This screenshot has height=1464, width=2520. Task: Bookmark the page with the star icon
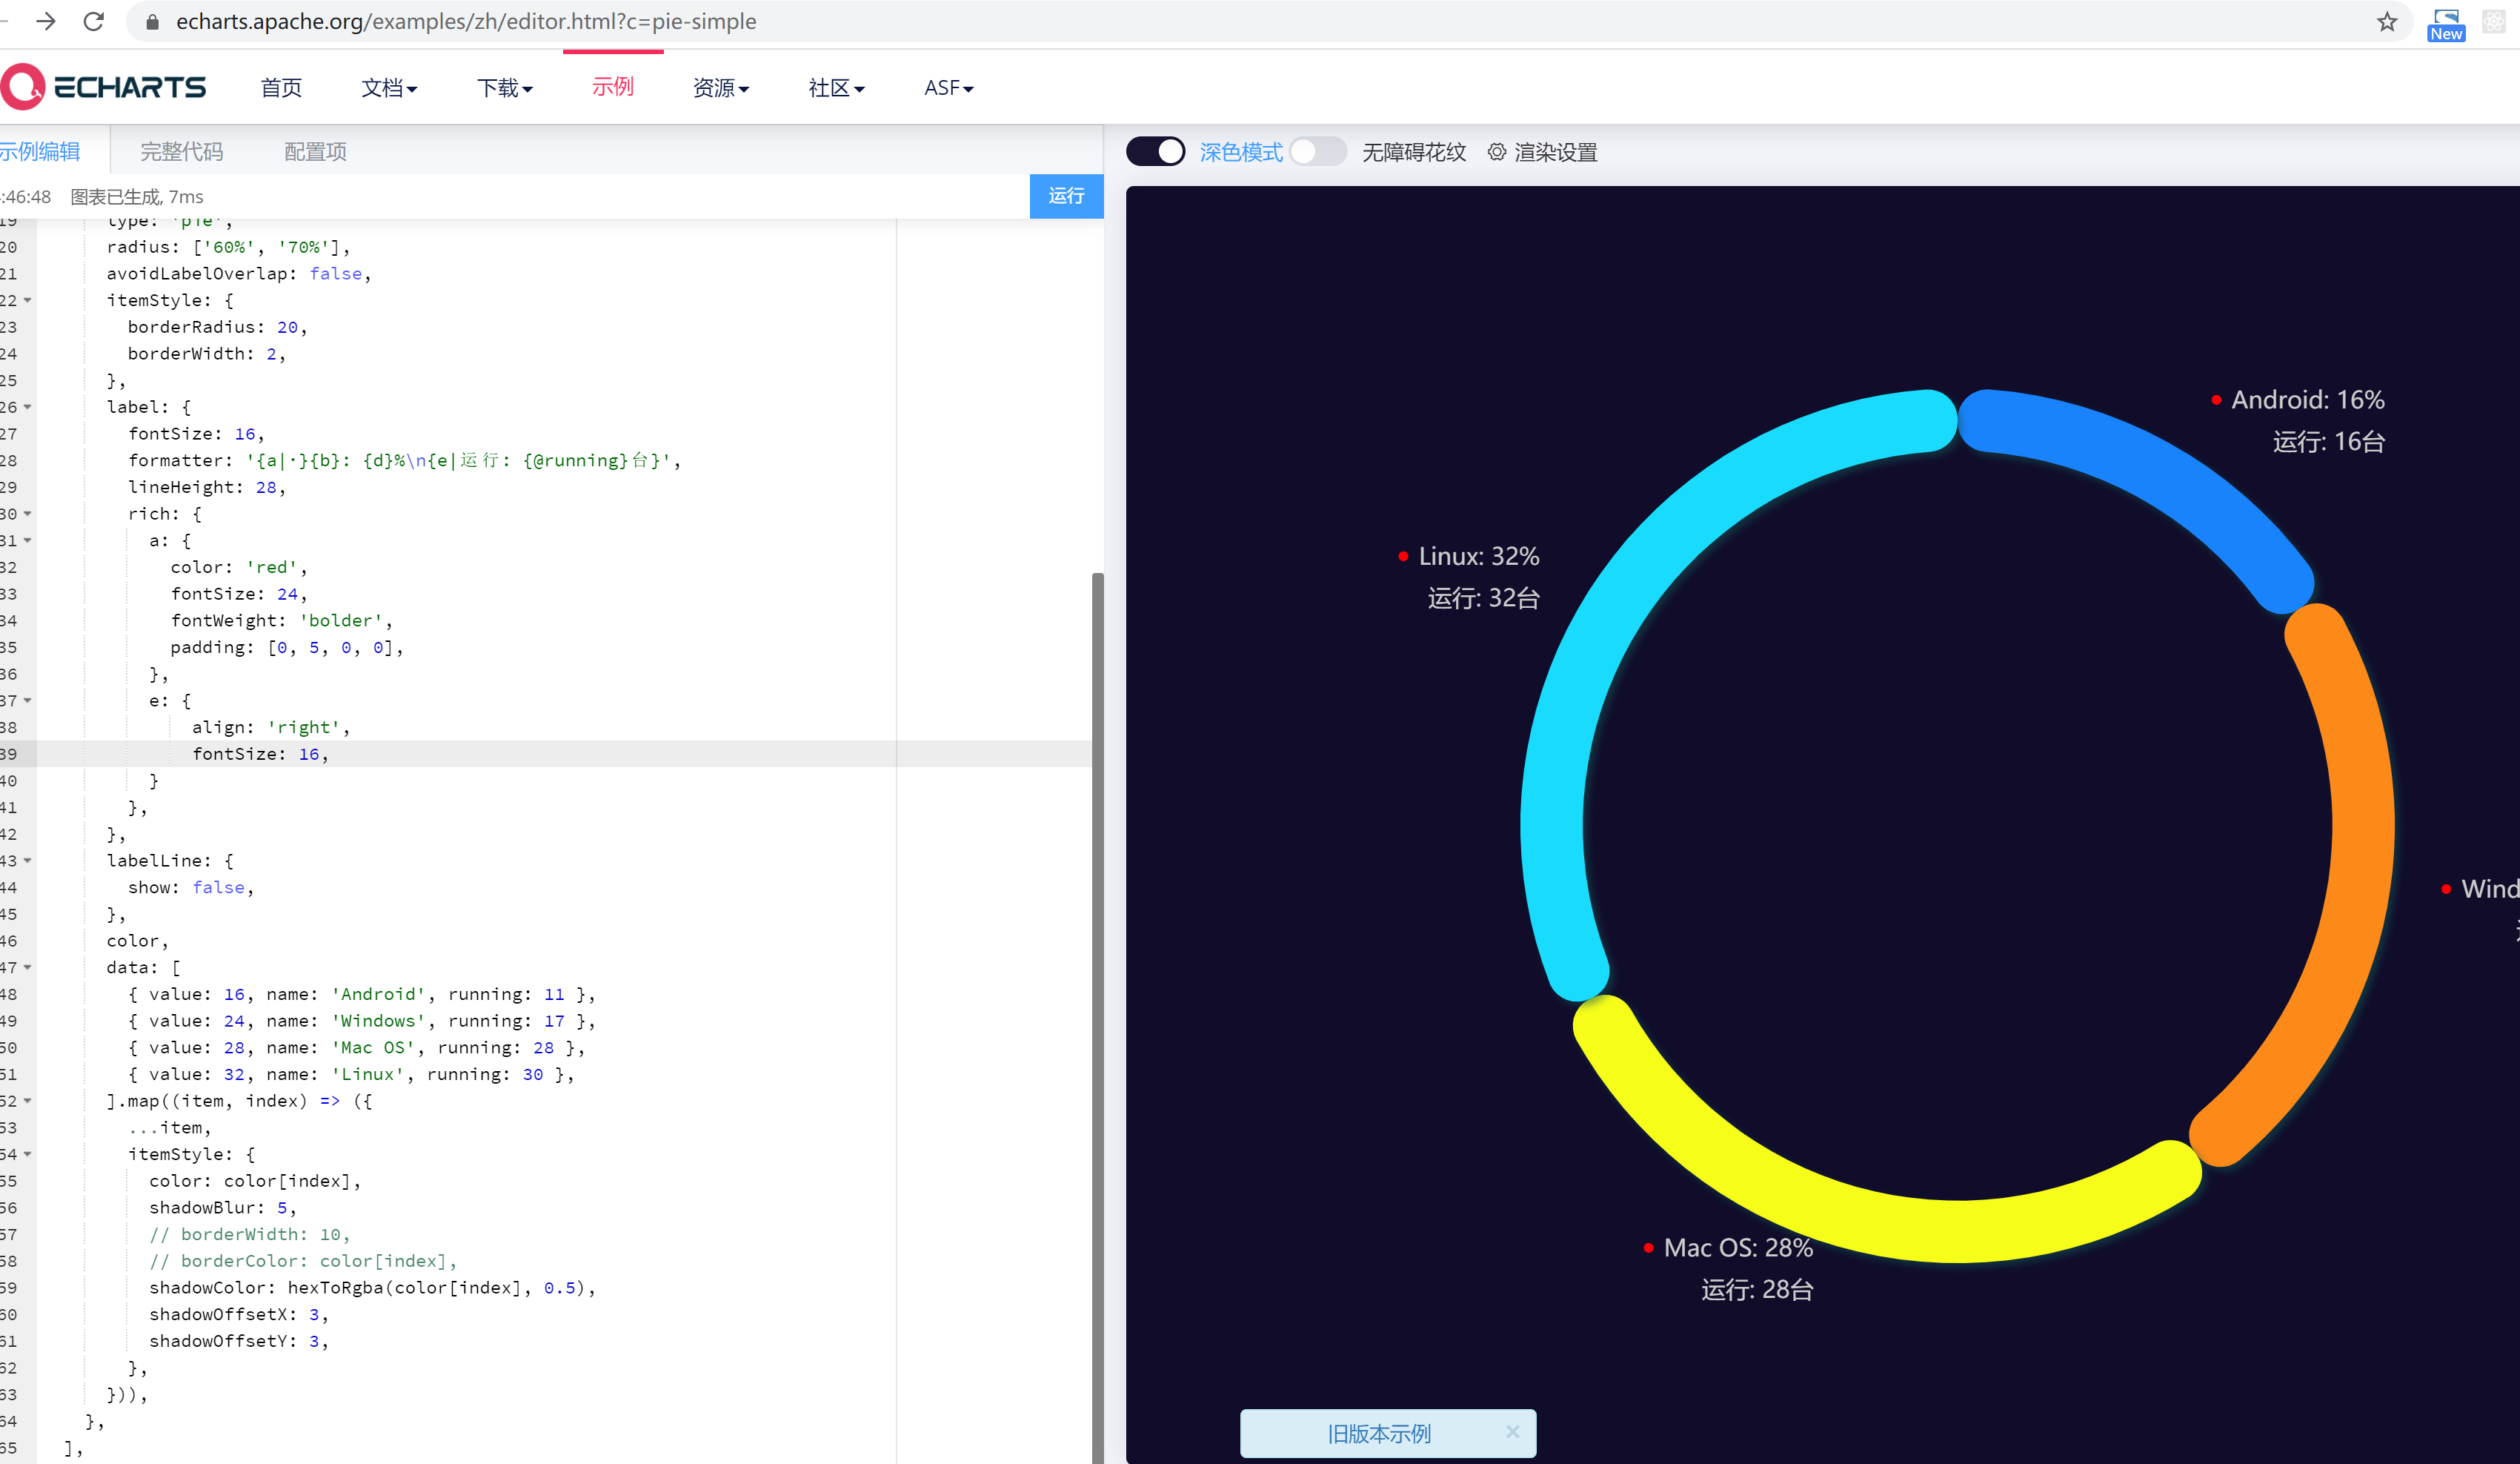(x=2386, y=21)
